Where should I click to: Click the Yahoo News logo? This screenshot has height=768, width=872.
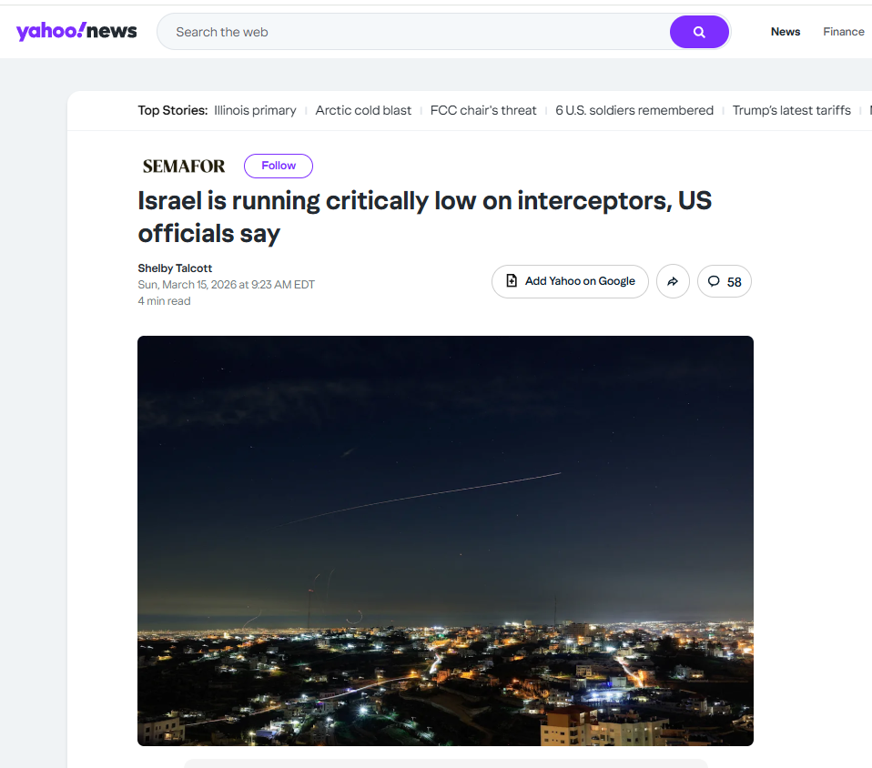tap(76, 32)
